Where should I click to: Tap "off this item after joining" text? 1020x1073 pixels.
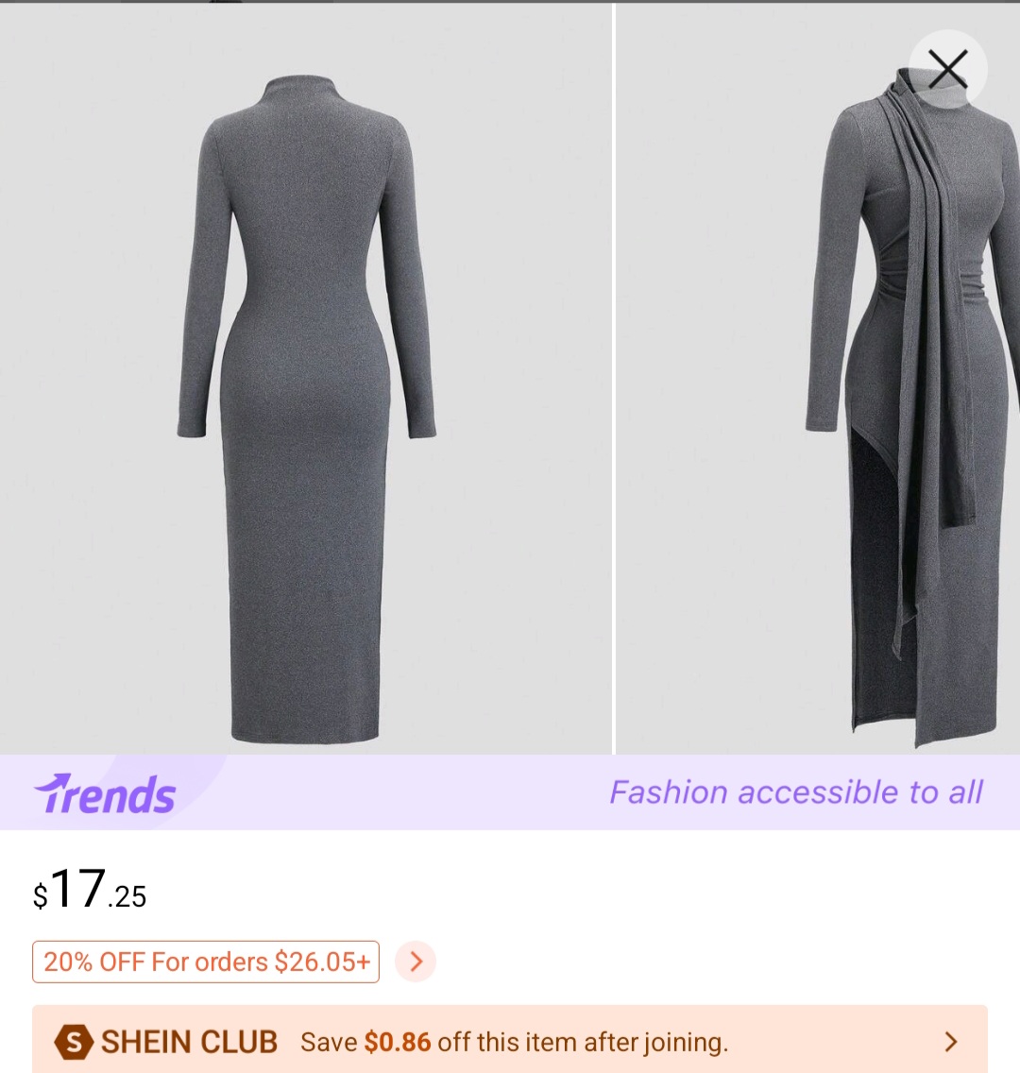(x=583, y=1042)
